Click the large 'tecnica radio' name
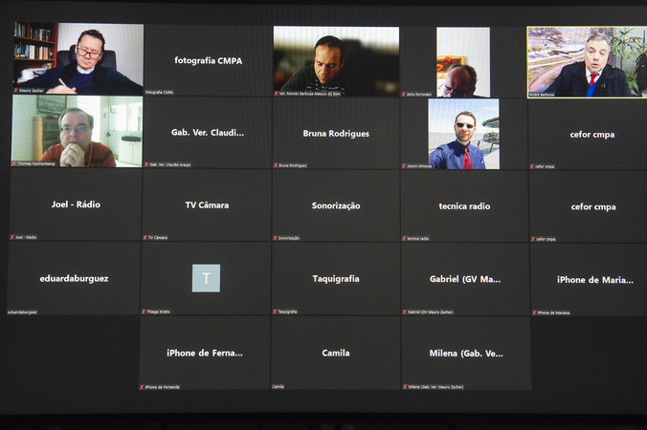The image size is (647, 430). pyautogui.click(x=464, y=206)
